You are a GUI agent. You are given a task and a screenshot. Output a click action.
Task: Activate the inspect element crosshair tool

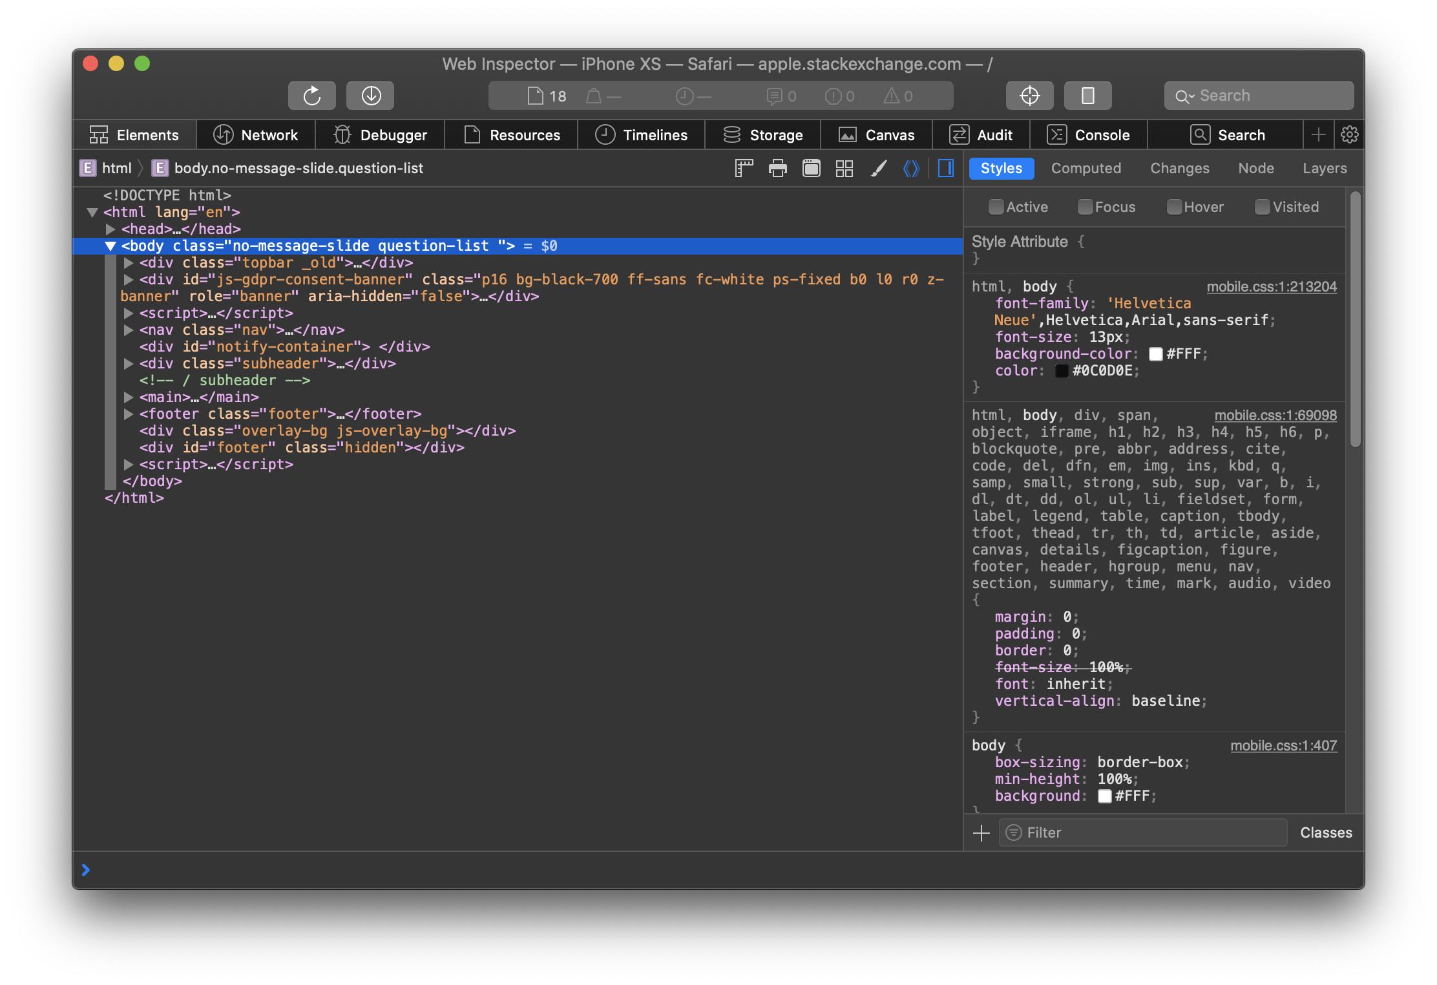pos(1029,95)
